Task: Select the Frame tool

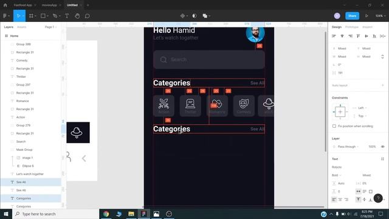Action: coord(31,16)
